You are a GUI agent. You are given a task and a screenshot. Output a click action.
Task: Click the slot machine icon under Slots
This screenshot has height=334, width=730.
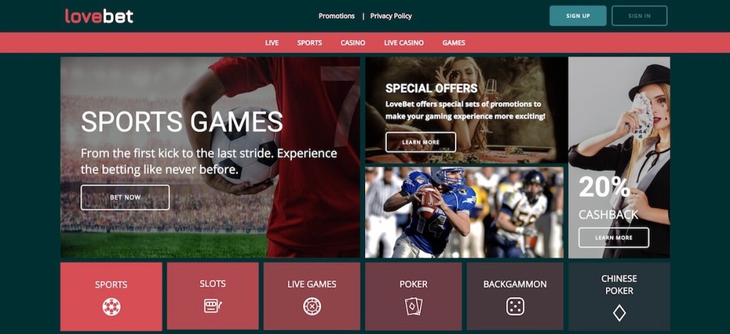[212, 306]
